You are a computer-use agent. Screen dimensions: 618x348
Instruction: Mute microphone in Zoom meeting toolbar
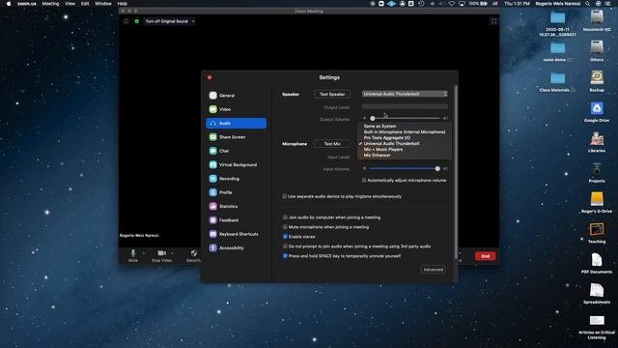pos(133,255)
